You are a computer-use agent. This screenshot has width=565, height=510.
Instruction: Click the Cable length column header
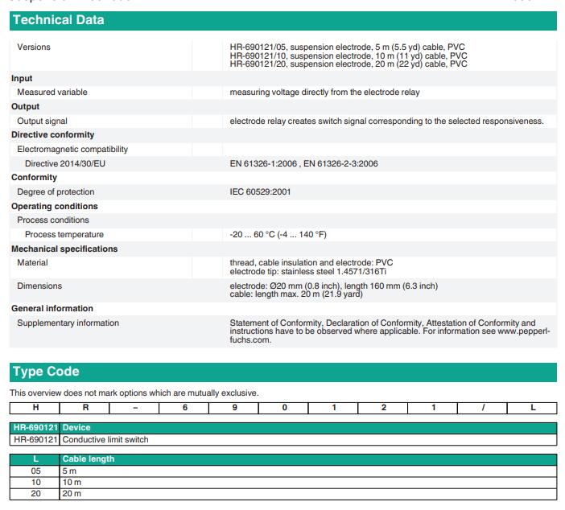pos(89,459)
